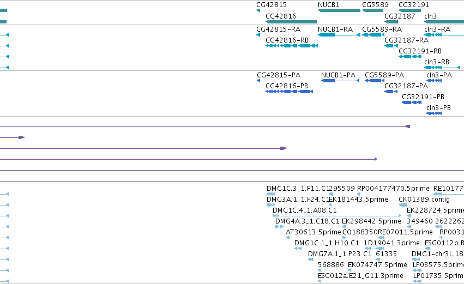464x284 pixels.
Task: Click the LD19041.3prime EST label
Action: (x=392, y=243)
